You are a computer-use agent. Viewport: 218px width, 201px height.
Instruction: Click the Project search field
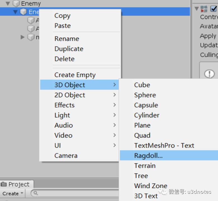[75, 193]
